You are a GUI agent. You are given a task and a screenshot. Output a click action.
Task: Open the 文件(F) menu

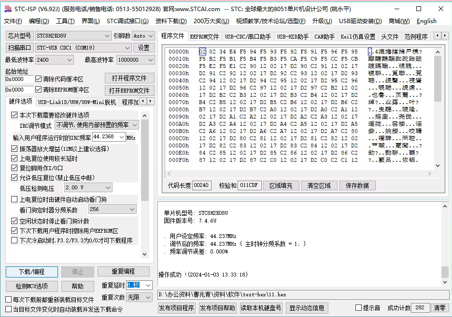13,21
